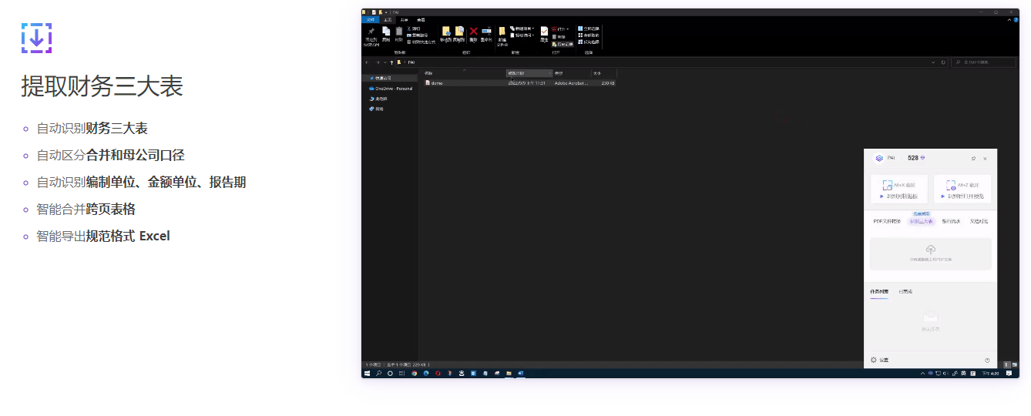Click the Properties checkmark icon in ribbon

tap(544, 32)
